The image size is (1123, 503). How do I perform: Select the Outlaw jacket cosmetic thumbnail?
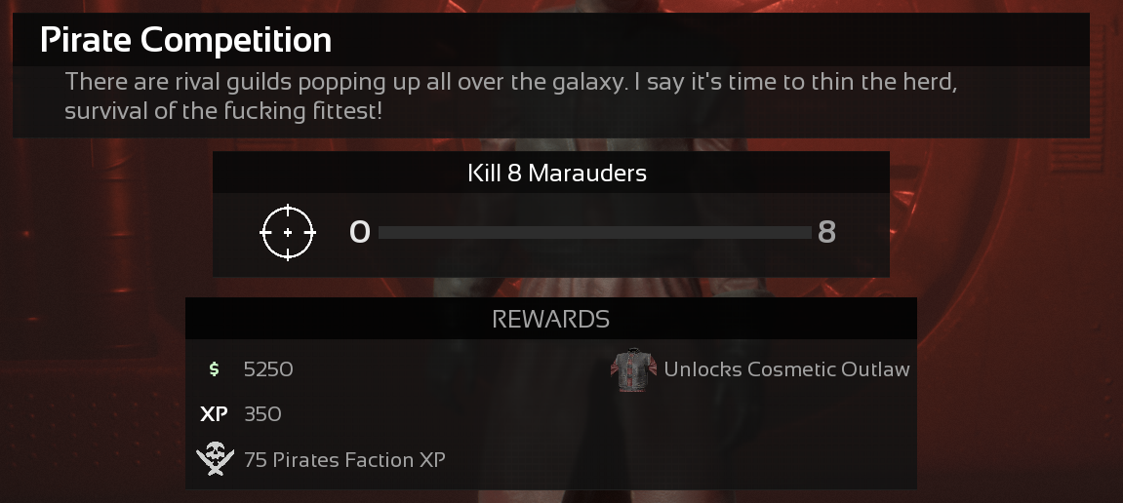634,369
